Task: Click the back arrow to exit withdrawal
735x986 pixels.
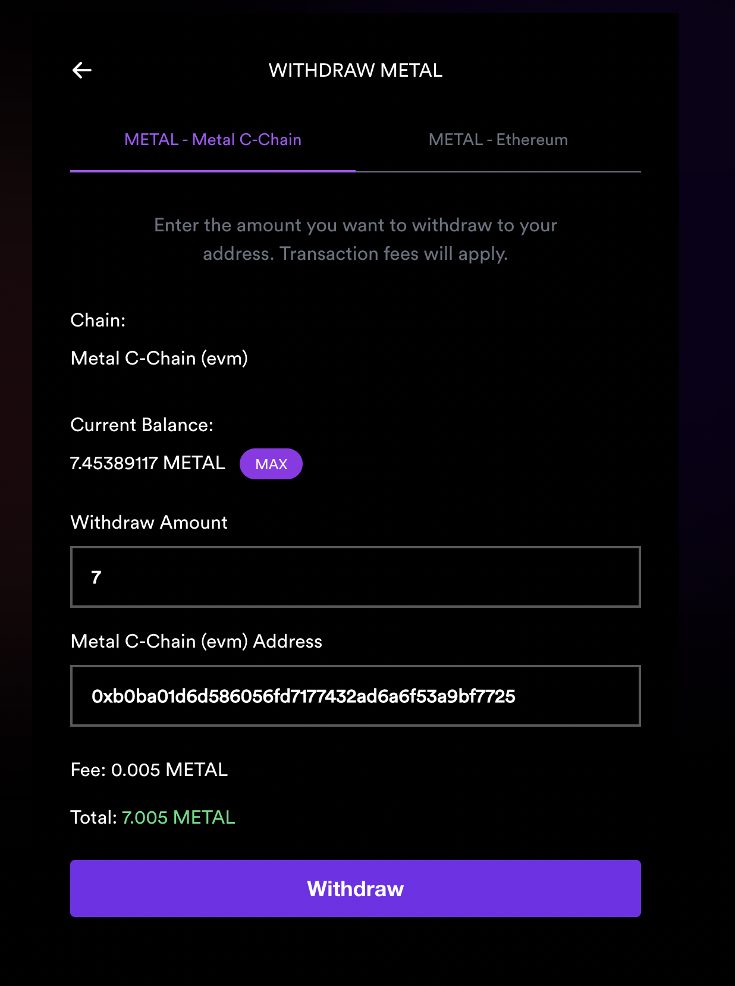Action: point(82,70)
